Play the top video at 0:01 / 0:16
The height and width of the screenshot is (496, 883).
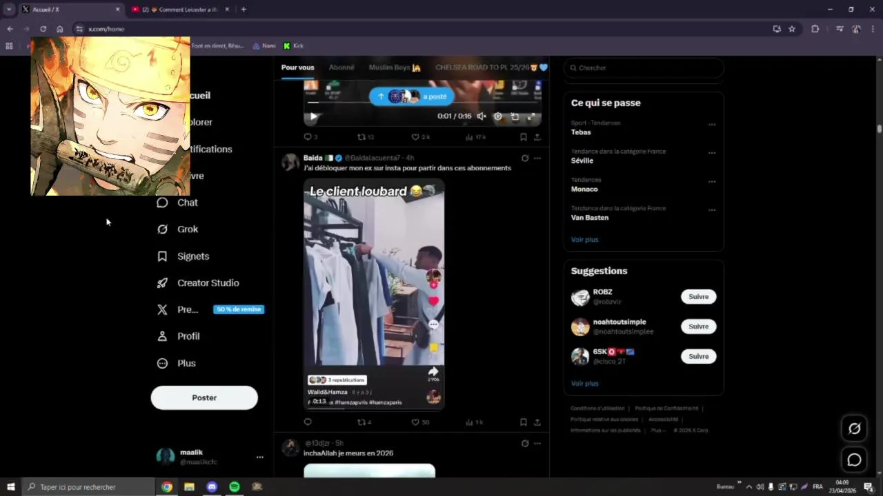tap(313, 116)
